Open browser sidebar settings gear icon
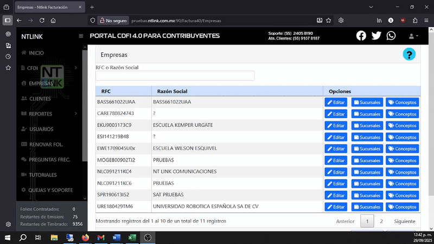The height and width of the screenshot is (244, 434). pyautogui.click(x=8, y=224)
